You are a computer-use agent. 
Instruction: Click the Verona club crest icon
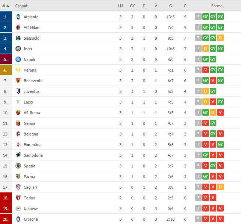pos(18,70)
